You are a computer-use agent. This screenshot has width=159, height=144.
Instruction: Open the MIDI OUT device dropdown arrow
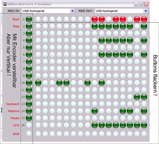pos(146,11)
